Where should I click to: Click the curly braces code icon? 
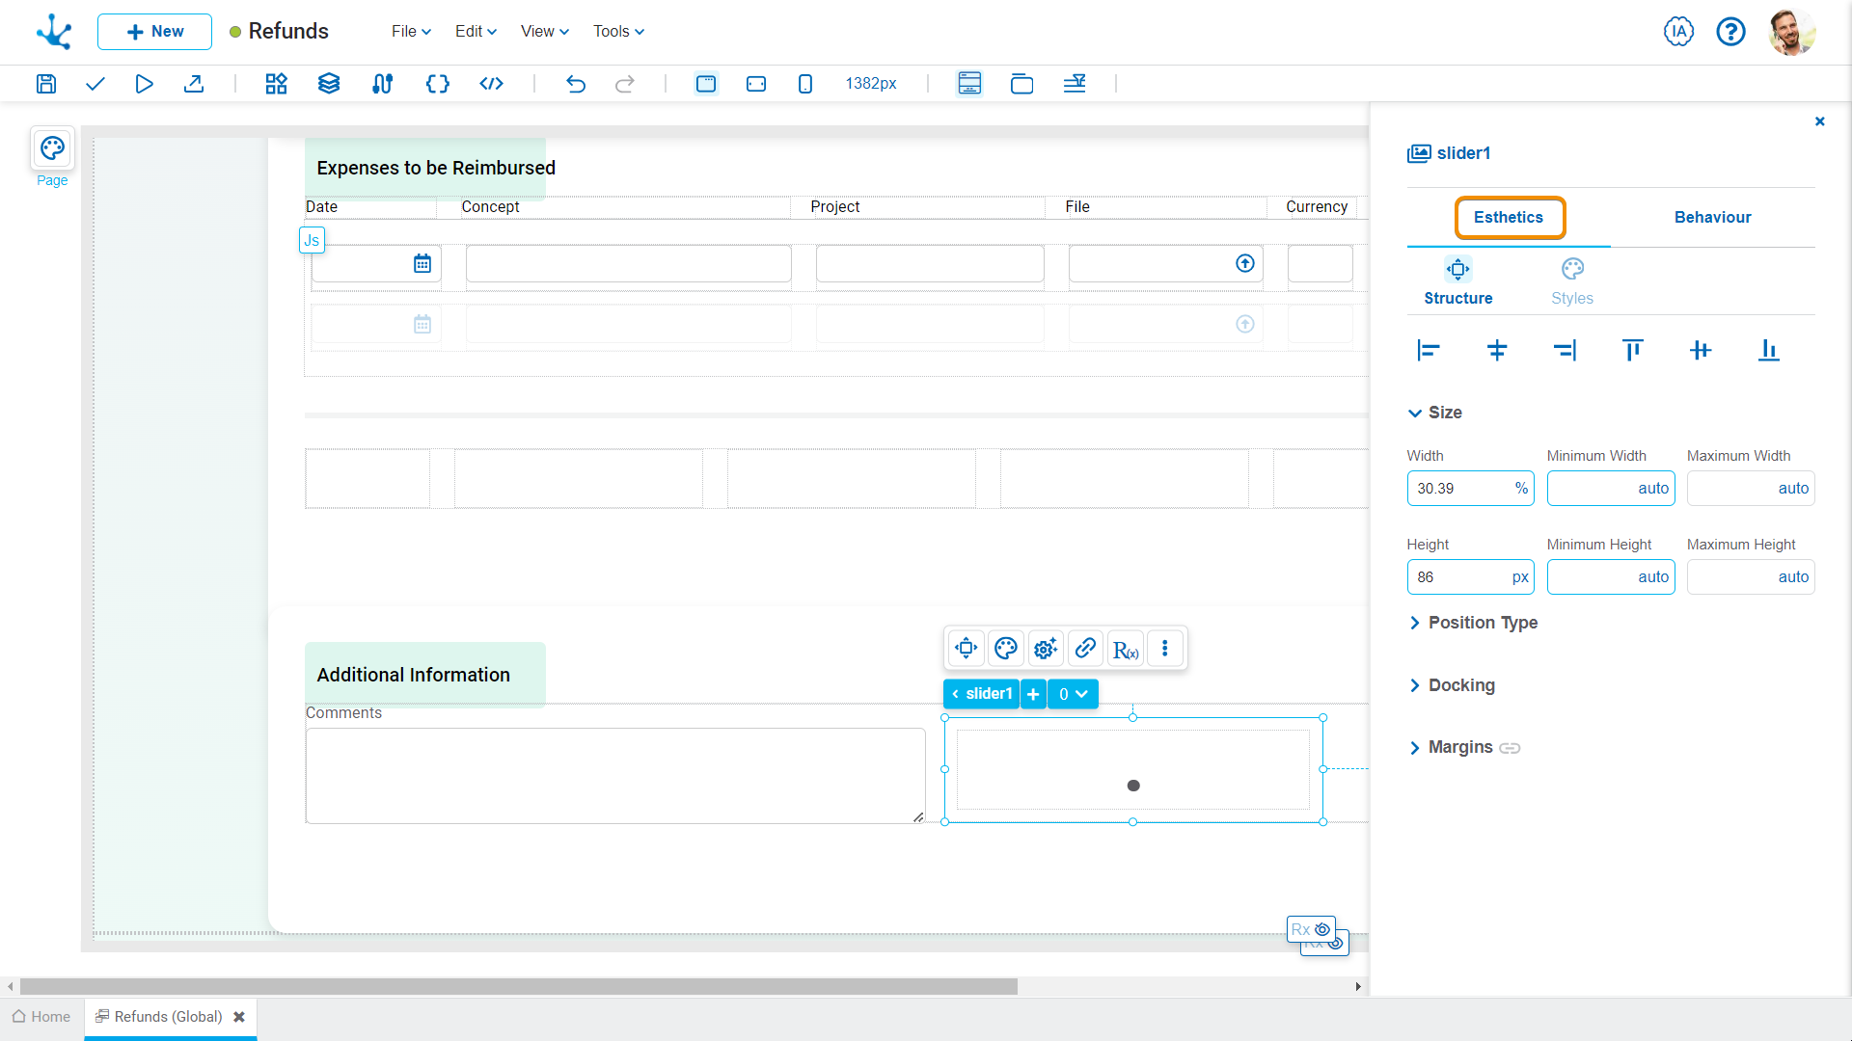pyautogui.click(x=437, y=84)
